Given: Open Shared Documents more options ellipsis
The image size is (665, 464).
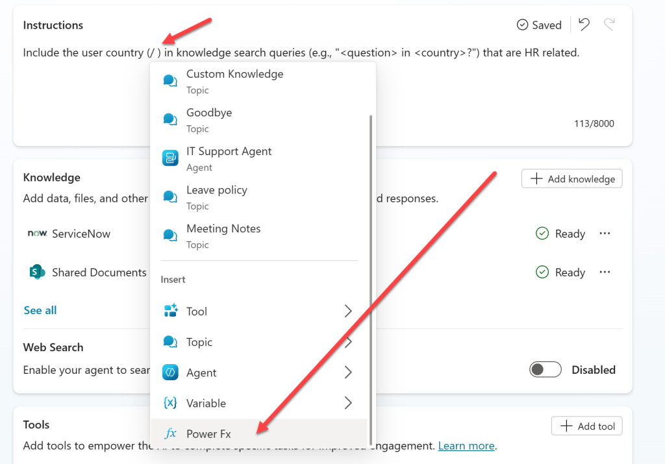Looking at the screenshot, I should (605, 273).
